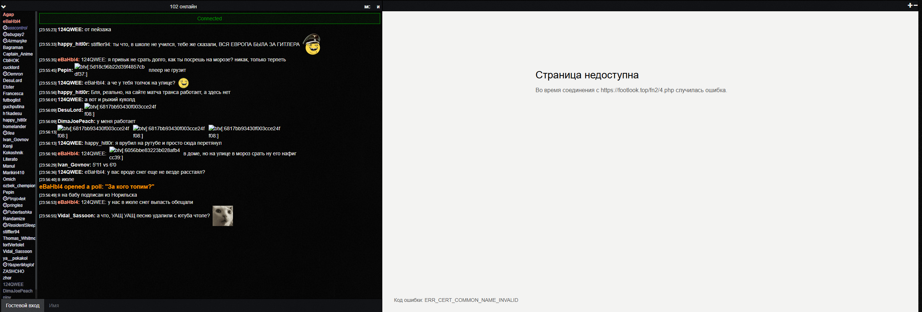
Task: Click the Гостевой вход guest login button
Action: (23, 305)
